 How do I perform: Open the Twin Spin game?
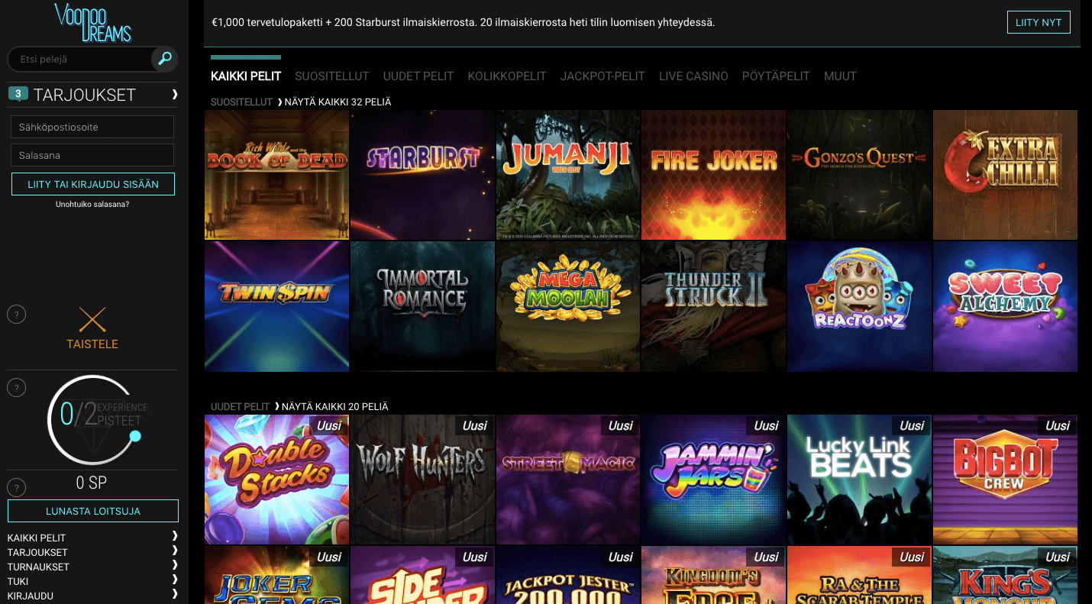tap(276, 306)
